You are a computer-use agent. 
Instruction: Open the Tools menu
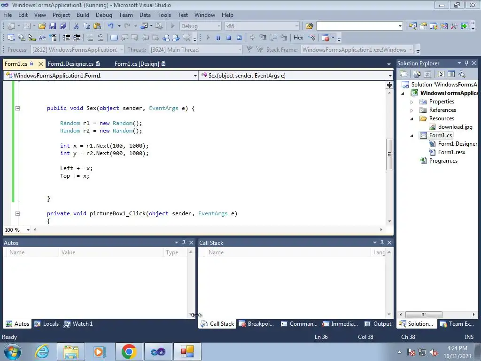pos(164,15)
